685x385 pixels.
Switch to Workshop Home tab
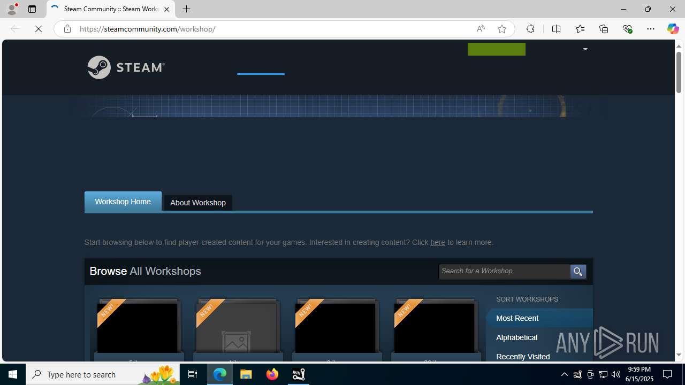point(123,202)
